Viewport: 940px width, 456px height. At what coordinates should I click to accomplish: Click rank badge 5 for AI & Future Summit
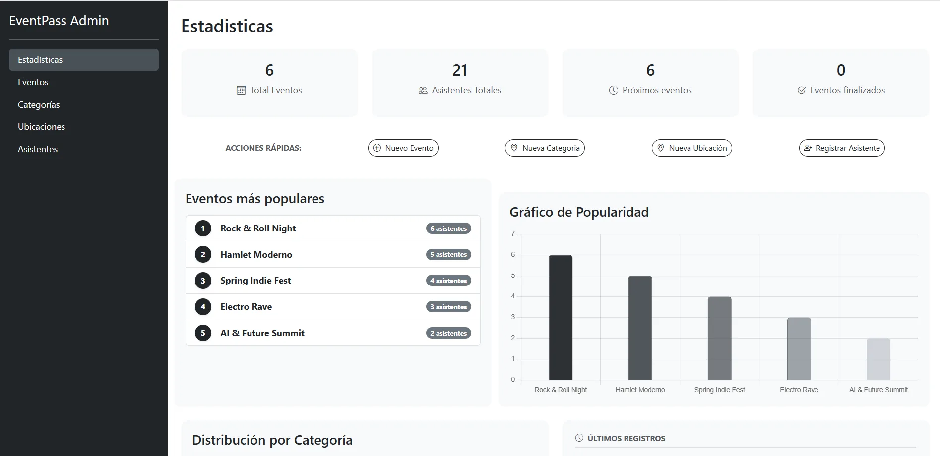pyautogui.click(x=203, y=333)
